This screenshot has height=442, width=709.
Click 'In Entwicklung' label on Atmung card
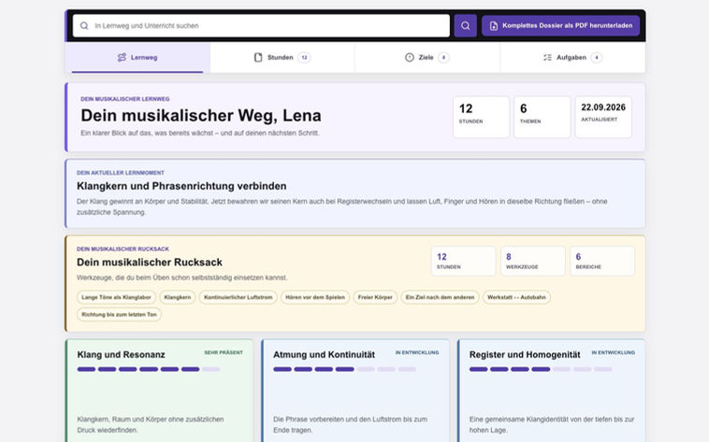pos(417,352)
